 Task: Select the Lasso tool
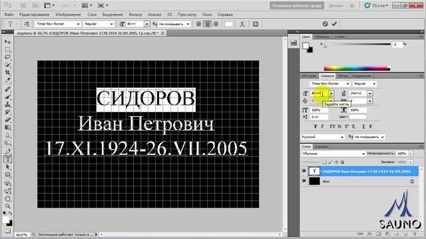click(7, 57)
